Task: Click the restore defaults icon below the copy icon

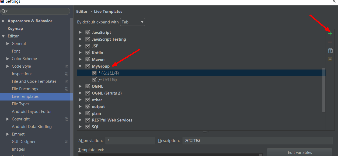Action: tap(330, 59)
